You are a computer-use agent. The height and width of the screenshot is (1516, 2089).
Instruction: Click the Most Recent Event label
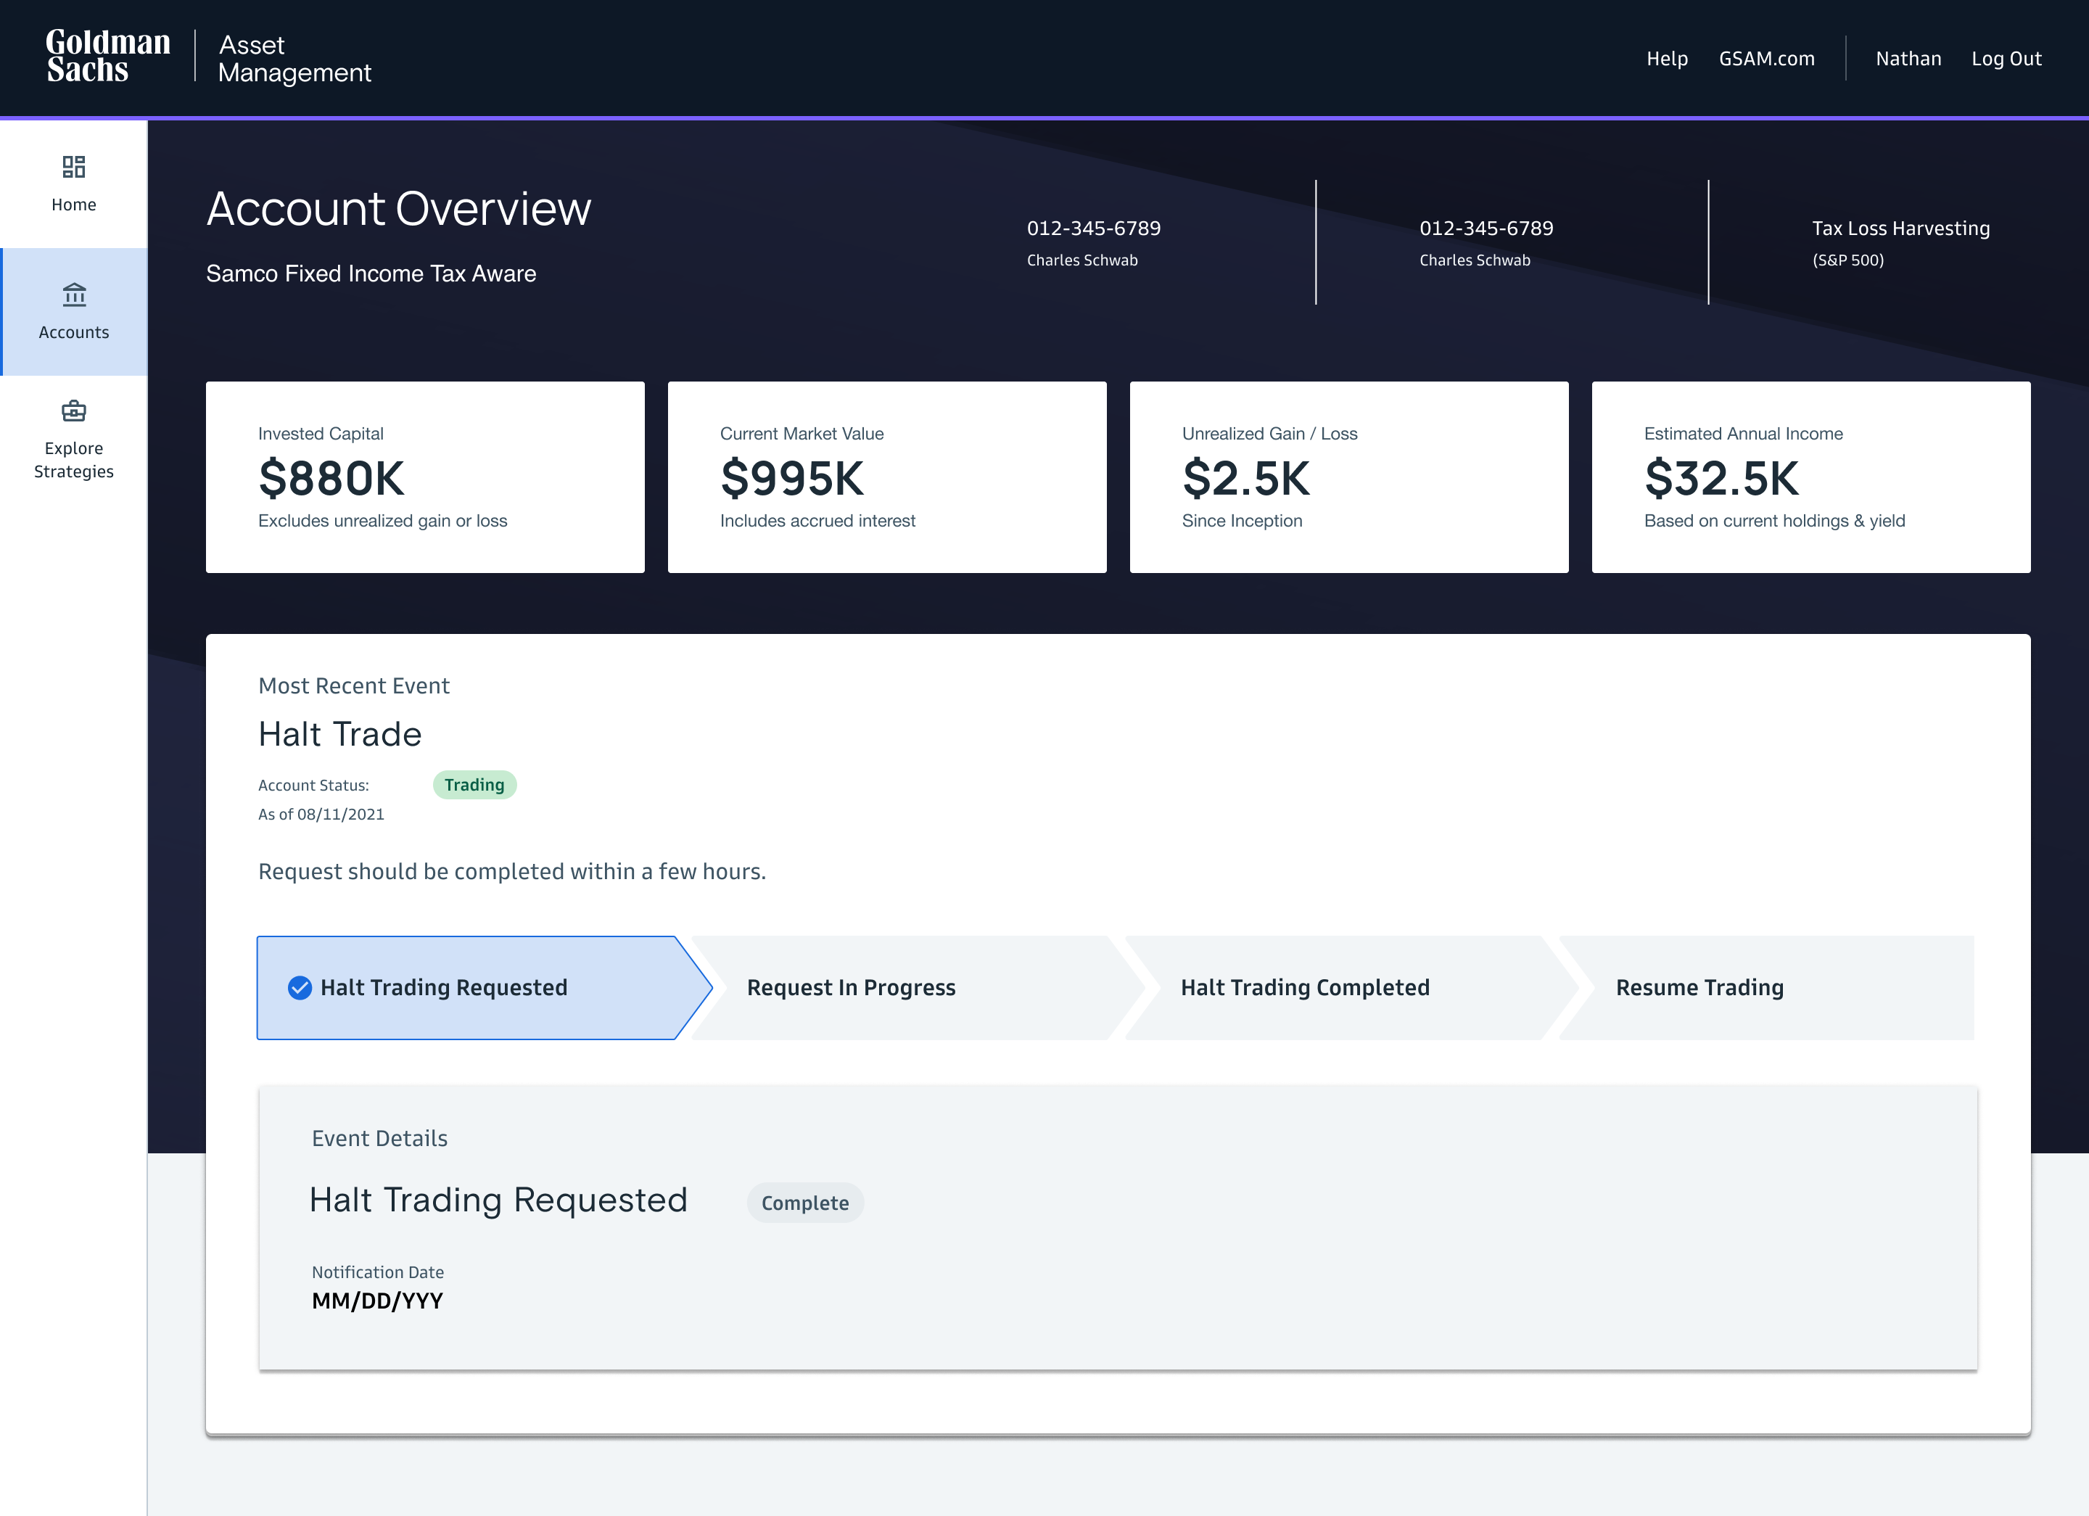354,686
